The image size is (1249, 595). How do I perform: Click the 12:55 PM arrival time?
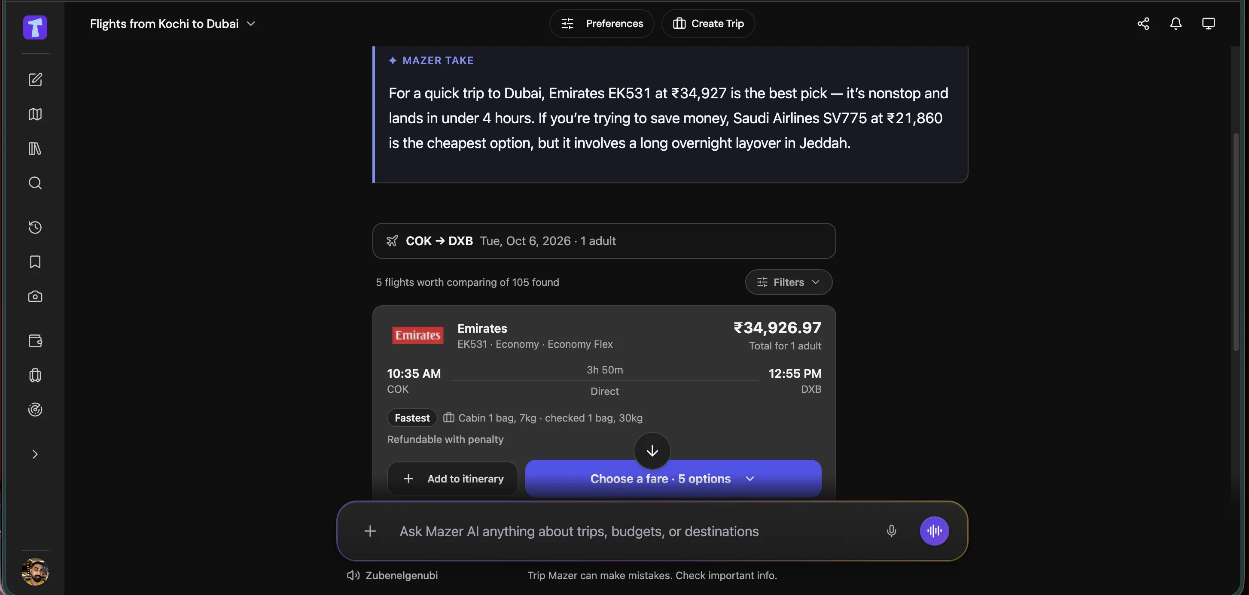click(x=795, y=373)
